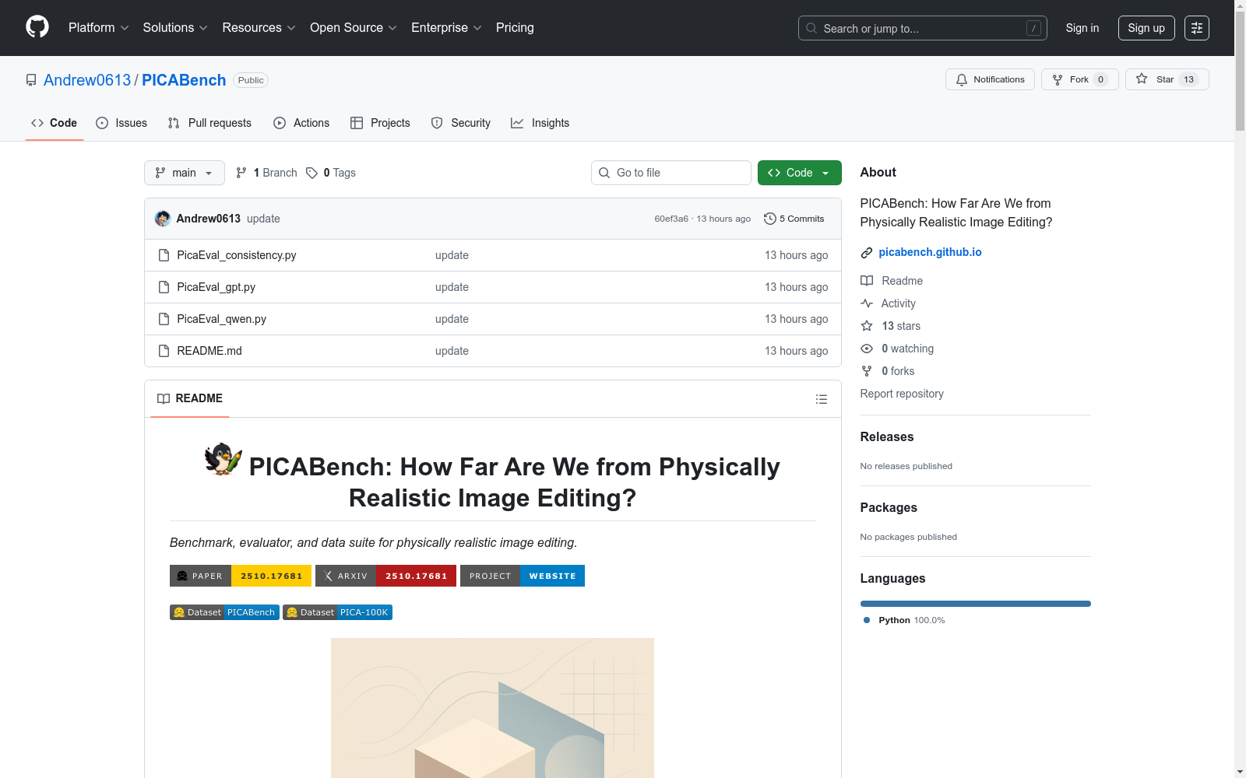Screen dimensions: 1246x778
Task: Open the Dataset PICABench badge
Action: tap(224, 612)
